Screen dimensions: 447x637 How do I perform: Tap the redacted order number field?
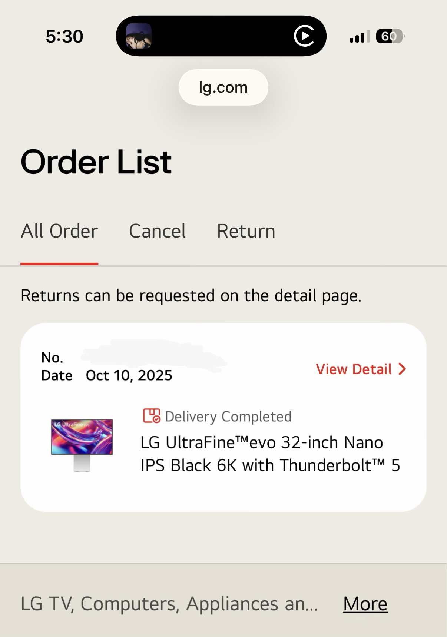(x=152, y=357)
